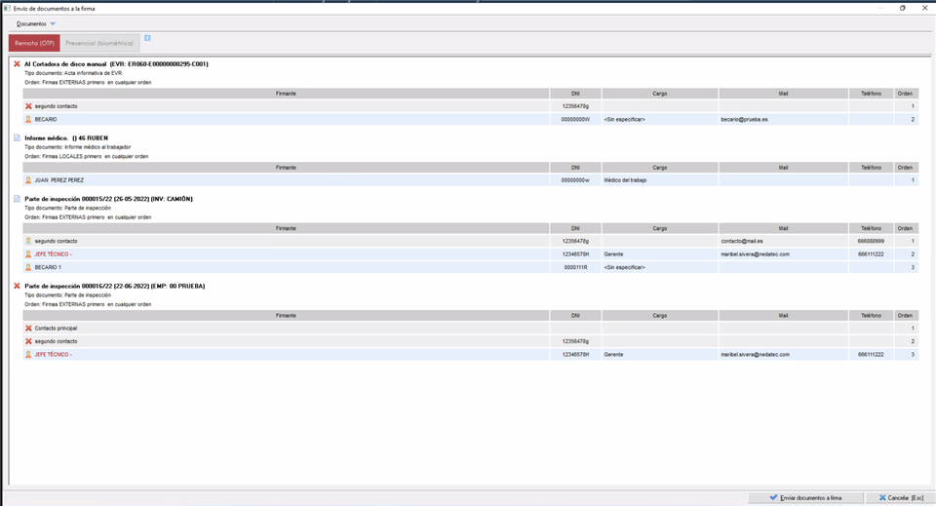Click the Cancelar [Esc] button
This screenshot has width=936, height=506.
click(x=901, y=497)
